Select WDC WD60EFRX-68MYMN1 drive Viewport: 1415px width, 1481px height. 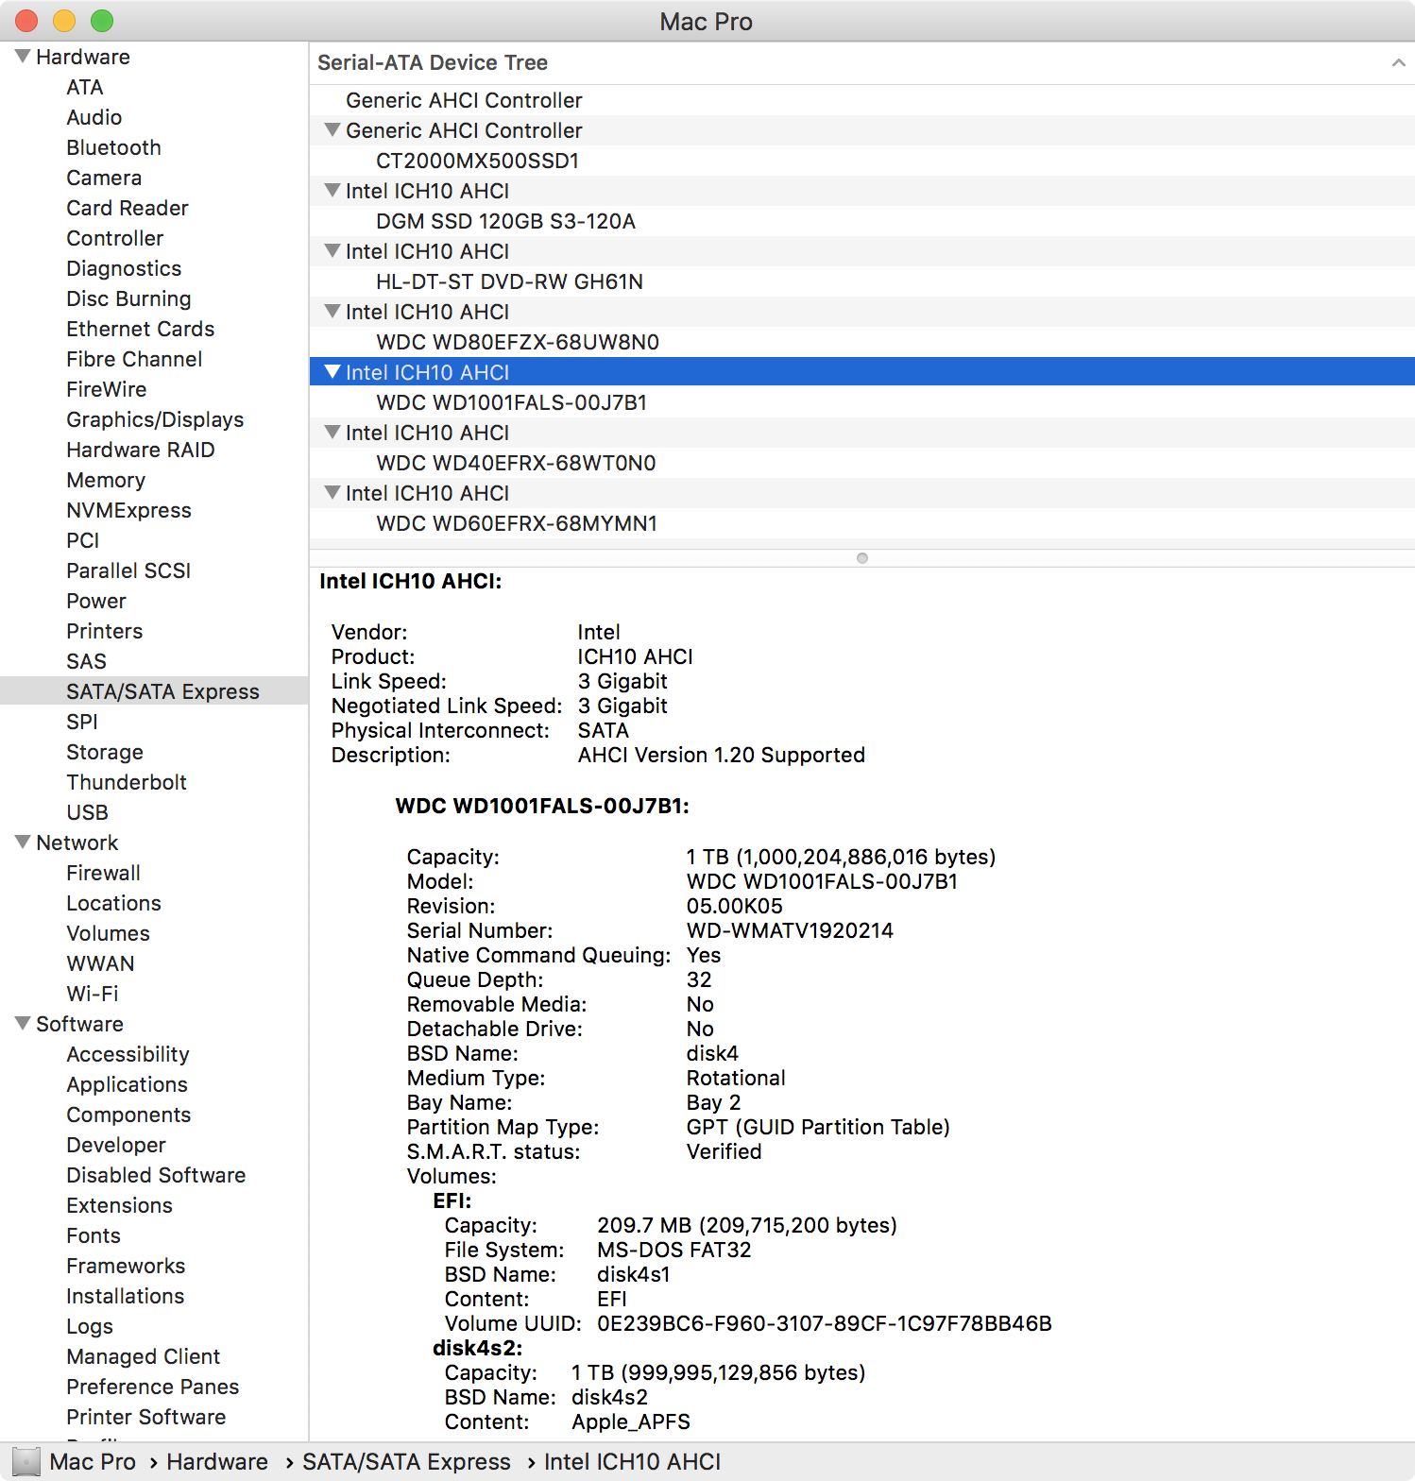pos(862,523)
